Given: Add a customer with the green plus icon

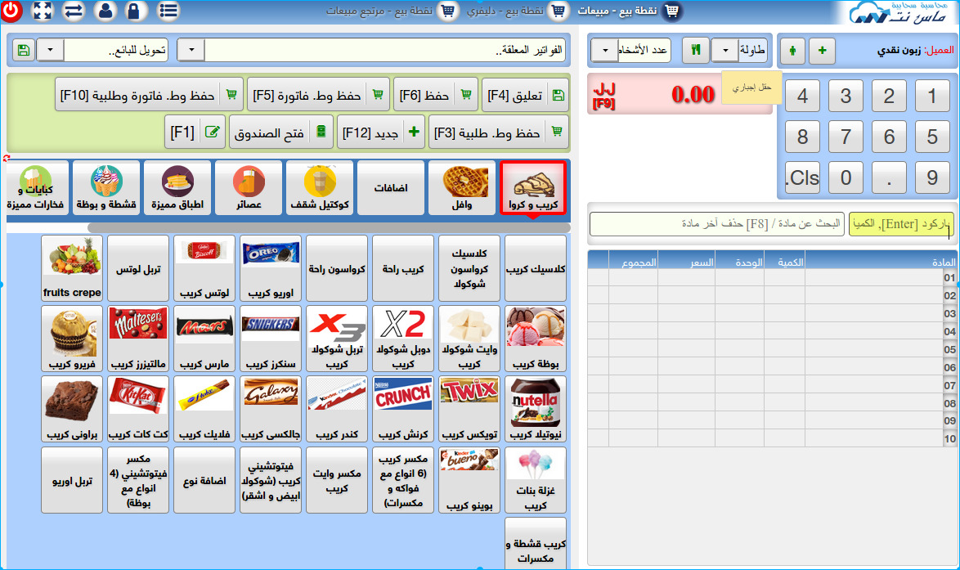Looking at the screenshot, I should click(x=823, y=50).
